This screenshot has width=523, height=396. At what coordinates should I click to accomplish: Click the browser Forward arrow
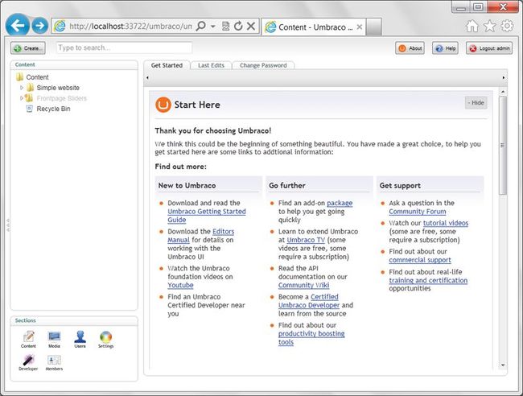(39, 26)
